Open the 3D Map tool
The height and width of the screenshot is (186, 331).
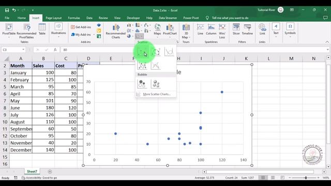(186, 31)
